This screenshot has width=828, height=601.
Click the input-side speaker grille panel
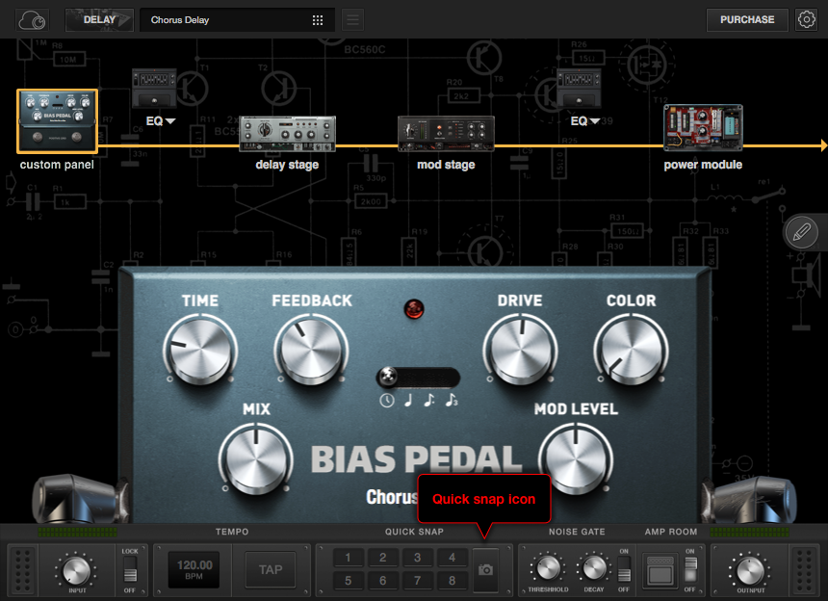coord(23,570)
